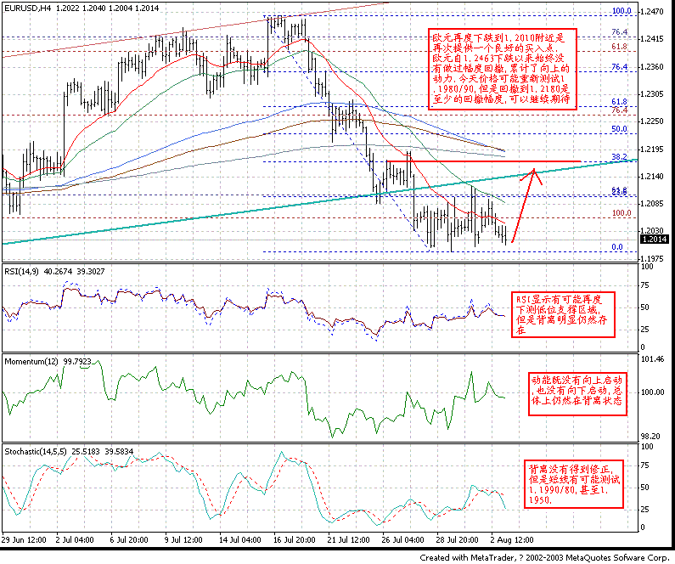Click the 2 Jul 04:00 time label

pyautogui.click(x=75, y=539)
